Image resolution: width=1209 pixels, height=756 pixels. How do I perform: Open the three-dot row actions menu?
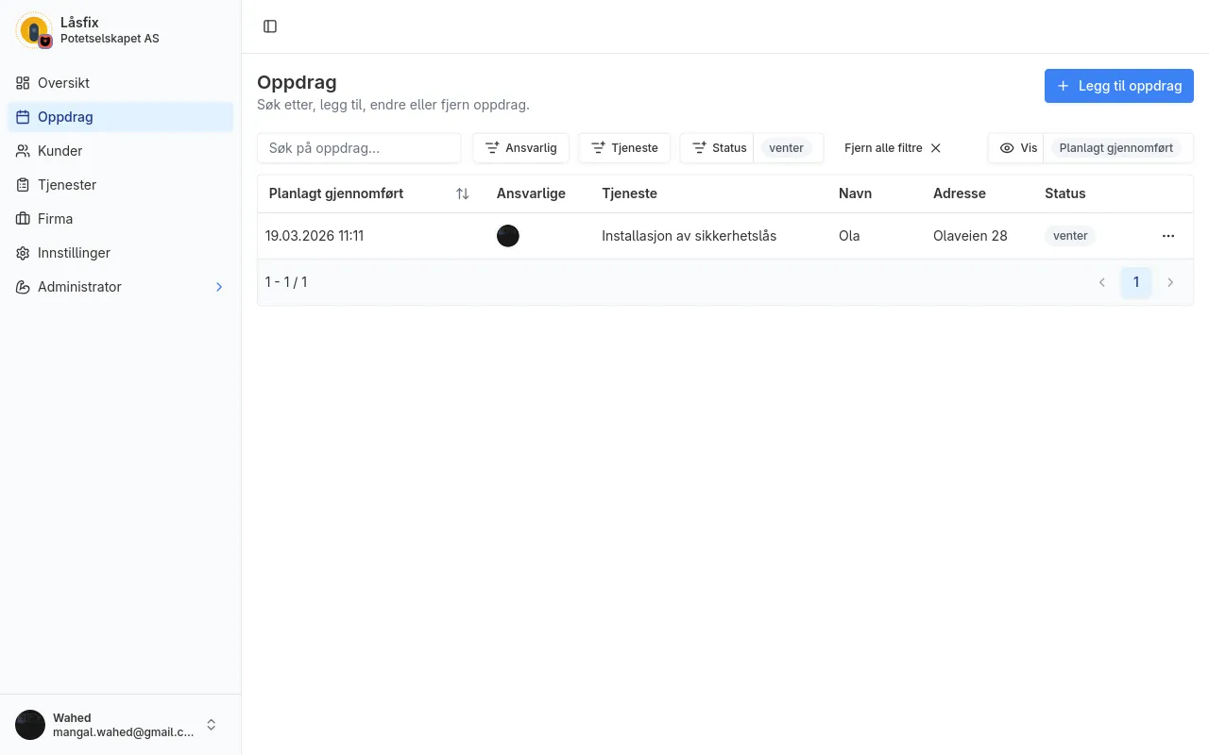[1168, 236]
